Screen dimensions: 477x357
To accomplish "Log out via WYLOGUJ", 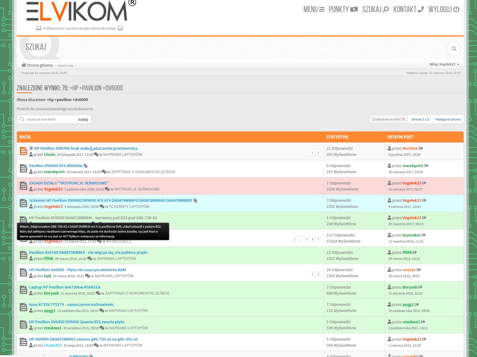I will click(x=444, y=9).
